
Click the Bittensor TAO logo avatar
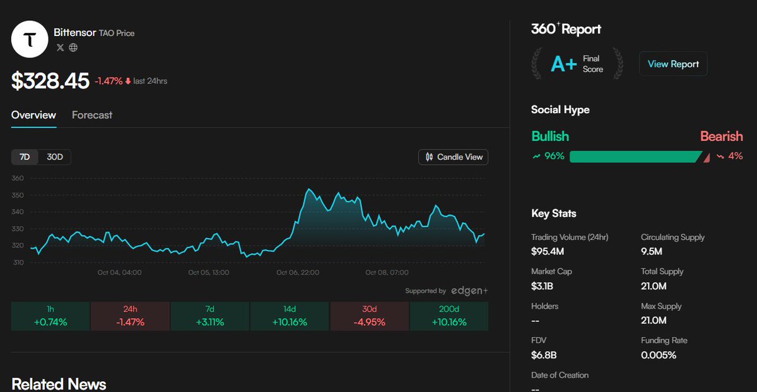click(30, 39)
